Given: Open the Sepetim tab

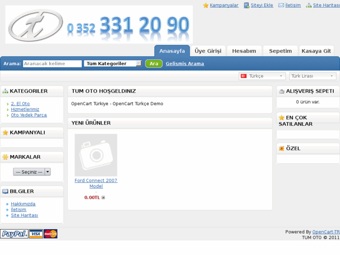Looking at the screenshot, I should point(280,51).
